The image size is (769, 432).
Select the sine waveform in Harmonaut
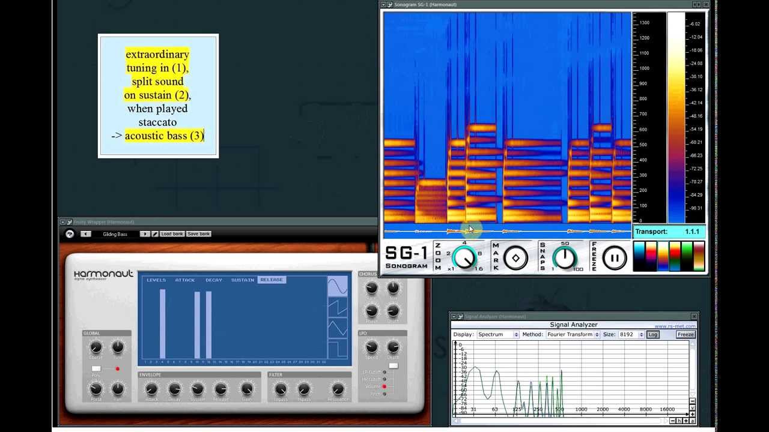(338, 286)
